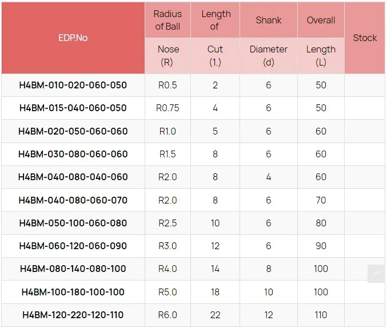Select product H4BM-015-040-060-050
387x329 pixels.
pyautogui.click(x=73, y=108)
